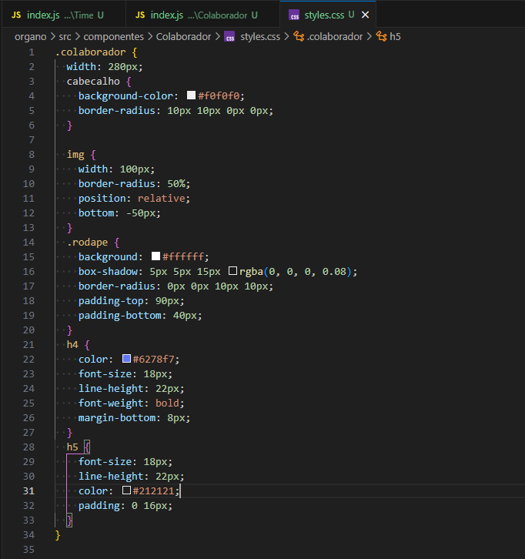Open the Colaborador breadcrumb folder

[x=184, y=36]
